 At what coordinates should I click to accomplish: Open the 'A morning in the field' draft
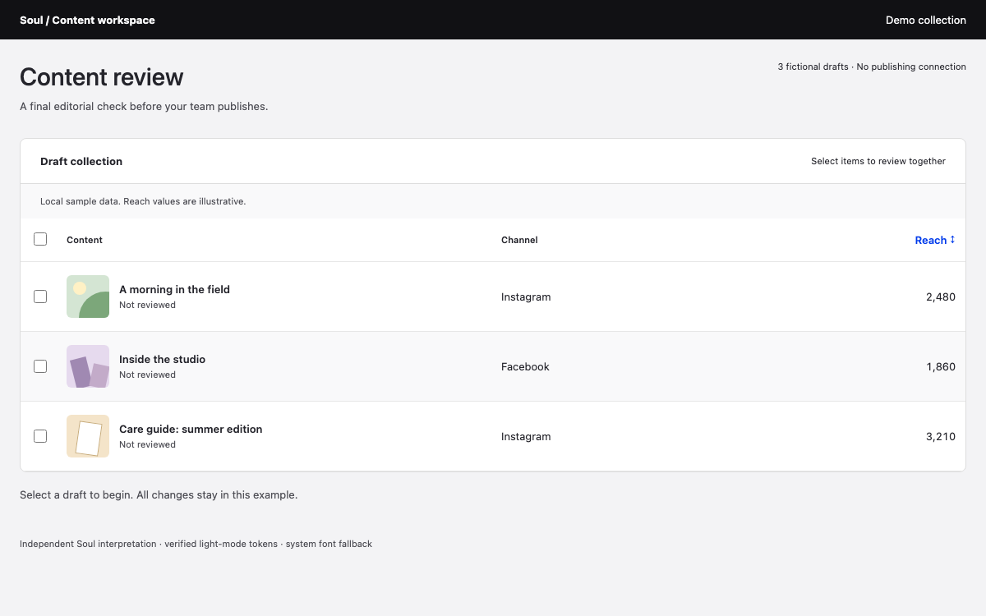tap(174, 289)
